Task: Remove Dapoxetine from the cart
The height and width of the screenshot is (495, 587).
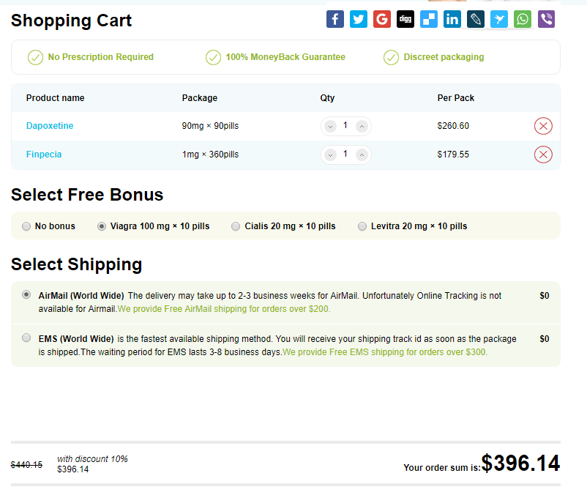Action: [x=543, y=126]
